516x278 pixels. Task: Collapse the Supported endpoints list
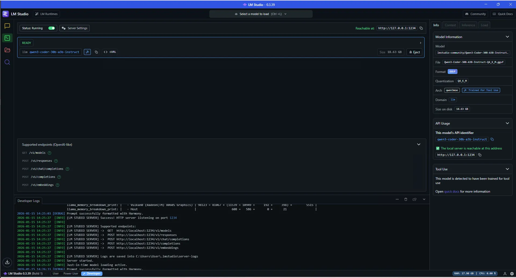click(419, 145)
